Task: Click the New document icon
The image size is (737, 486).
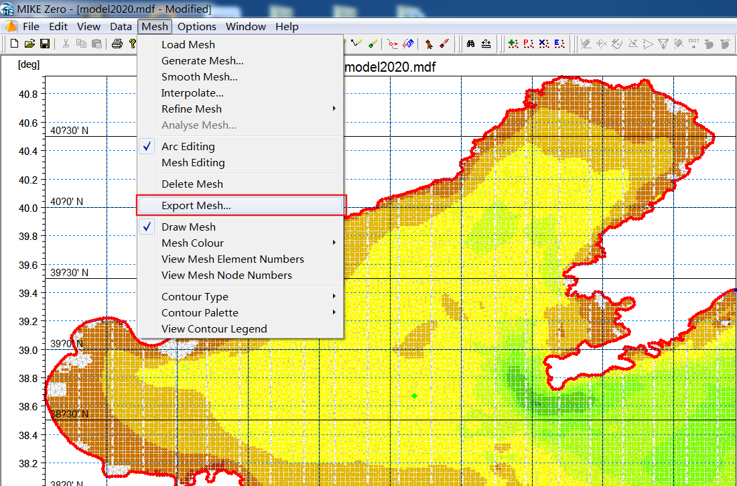Action: (14, 44)
